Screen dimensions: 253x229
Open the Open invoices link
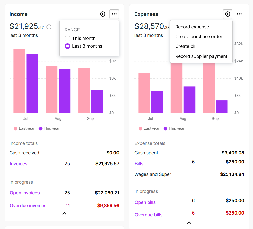click(25, 193)
